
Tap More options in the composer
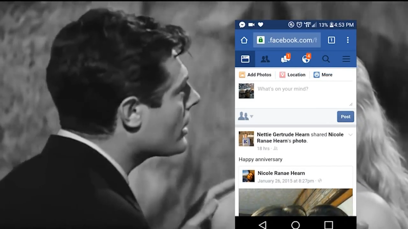[x=323, y=75]
